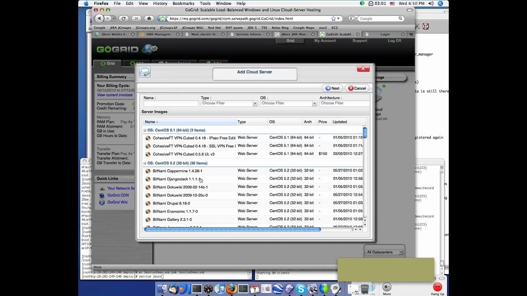Image resolution: width=527 pixels, height=296 pixels.
Task: Open the Firefox Bookmarks menu
Action: [x=183, y=3]
